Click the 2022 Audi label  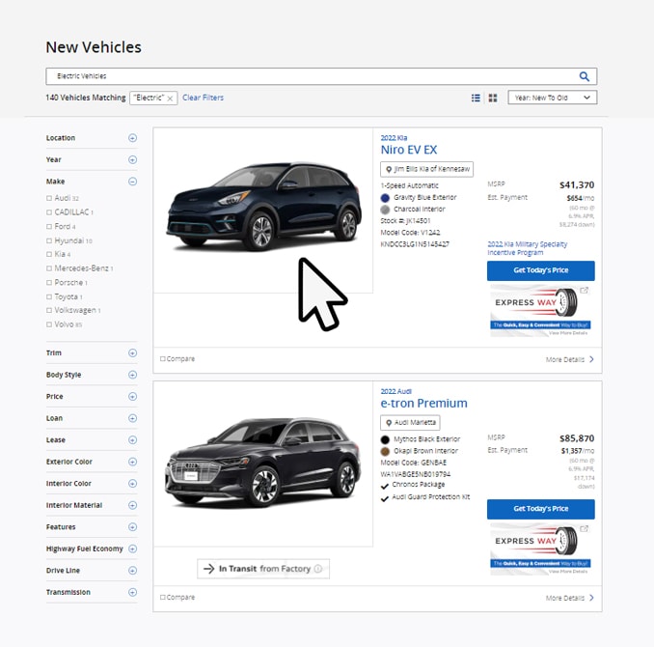(395, 391)
